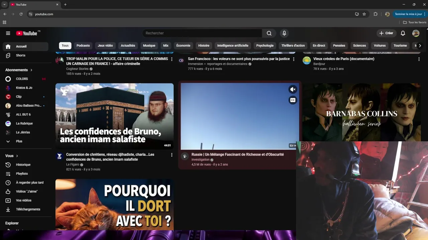428x240 pixels.
Task: Bookmark this page with star icon
Action: coord(364,14)
